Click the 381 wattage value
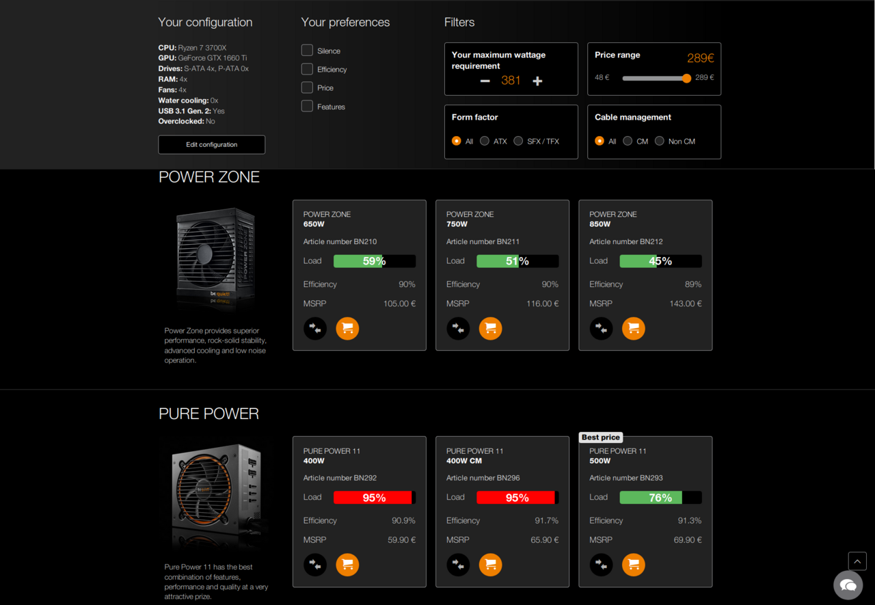The height and width of the screenshot is (605, 875). pos(511,81)
